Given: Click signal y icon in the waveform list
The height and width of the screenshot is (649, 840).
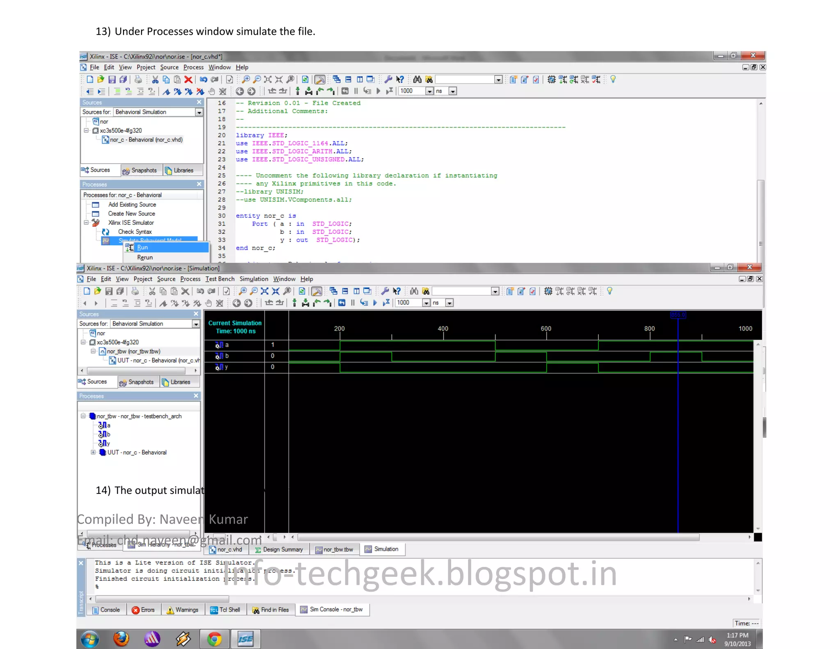Looking at the screenshot, I should click(x=219, y=367).
